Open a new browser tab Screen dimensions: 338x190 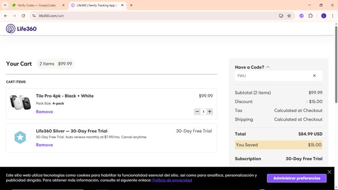(131, 5)
